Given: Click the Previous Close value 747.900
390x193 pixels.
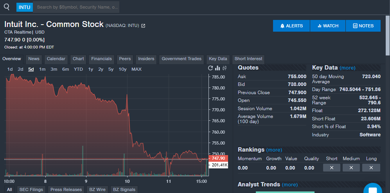Looking at the screenshot, I should 297,93.
